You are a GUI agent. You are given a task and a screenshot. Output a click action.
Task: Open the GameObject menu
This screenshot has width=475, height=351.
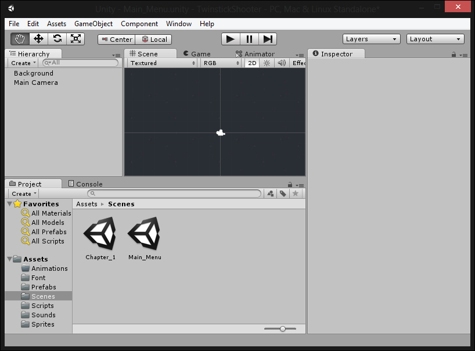coord(93,24)
